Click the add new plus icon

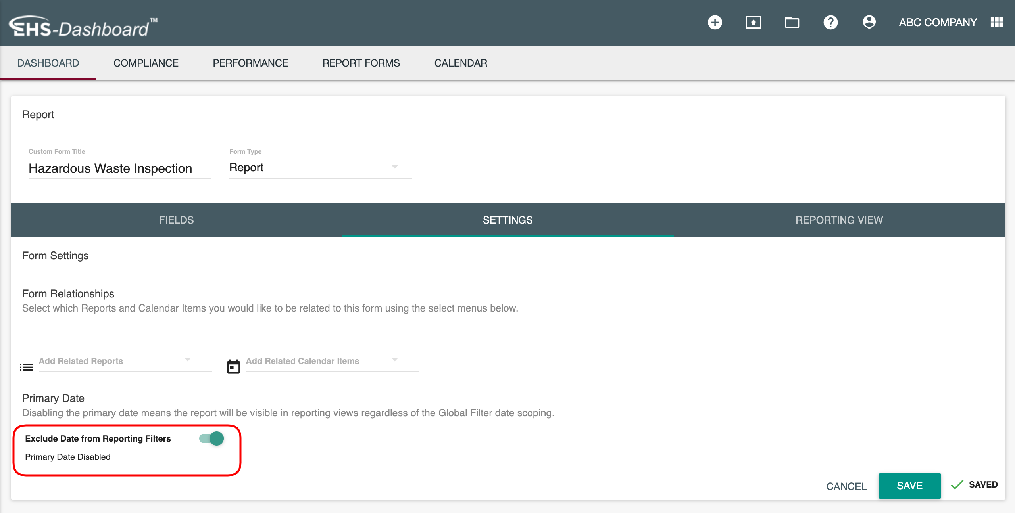(x=715, y=23)
